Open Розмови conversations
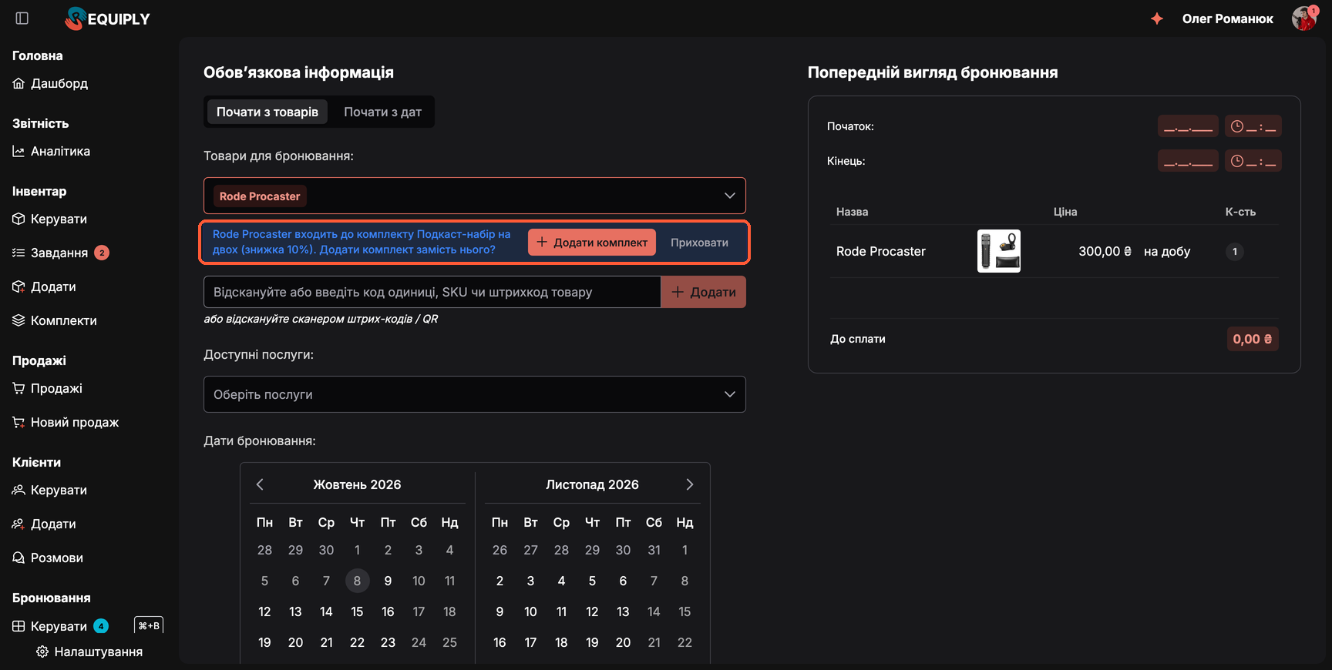The image size is (1332, 670). pyautogui.click(x=48, y=558)
